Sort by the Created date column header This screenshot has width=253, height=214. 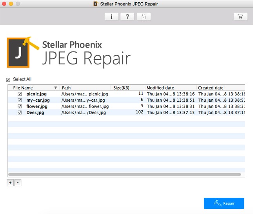click(x=220, y=88)
